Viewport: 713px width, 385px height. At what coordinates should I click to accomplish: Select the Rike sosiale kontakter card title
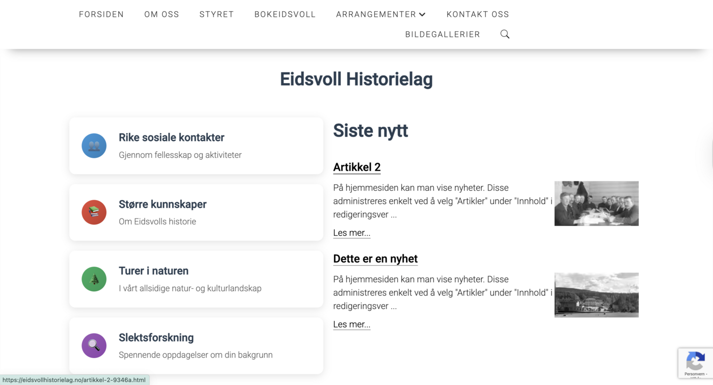172,137
